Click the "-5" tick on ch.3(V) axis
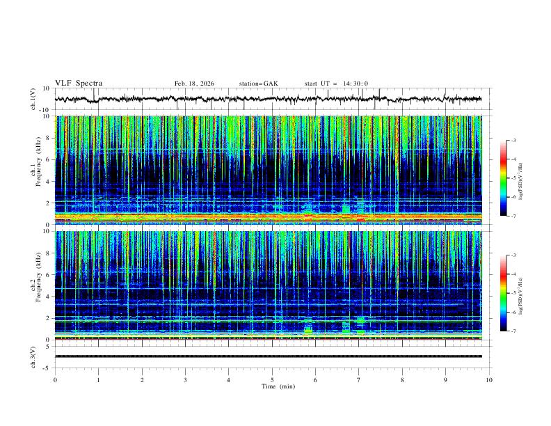This screenshot has width=551, height=426. [47, 368]
